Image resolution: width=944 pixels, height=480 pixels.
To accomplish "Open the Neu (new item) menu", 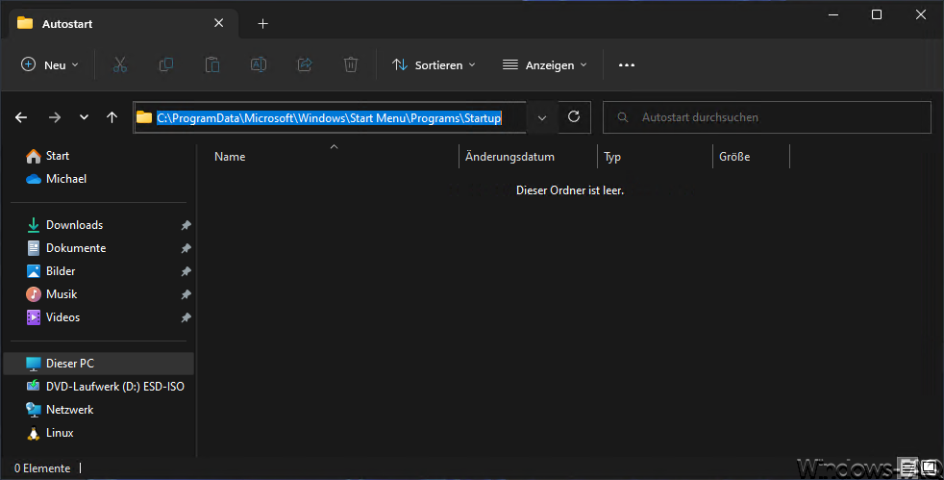I will [x=49, y=65].
